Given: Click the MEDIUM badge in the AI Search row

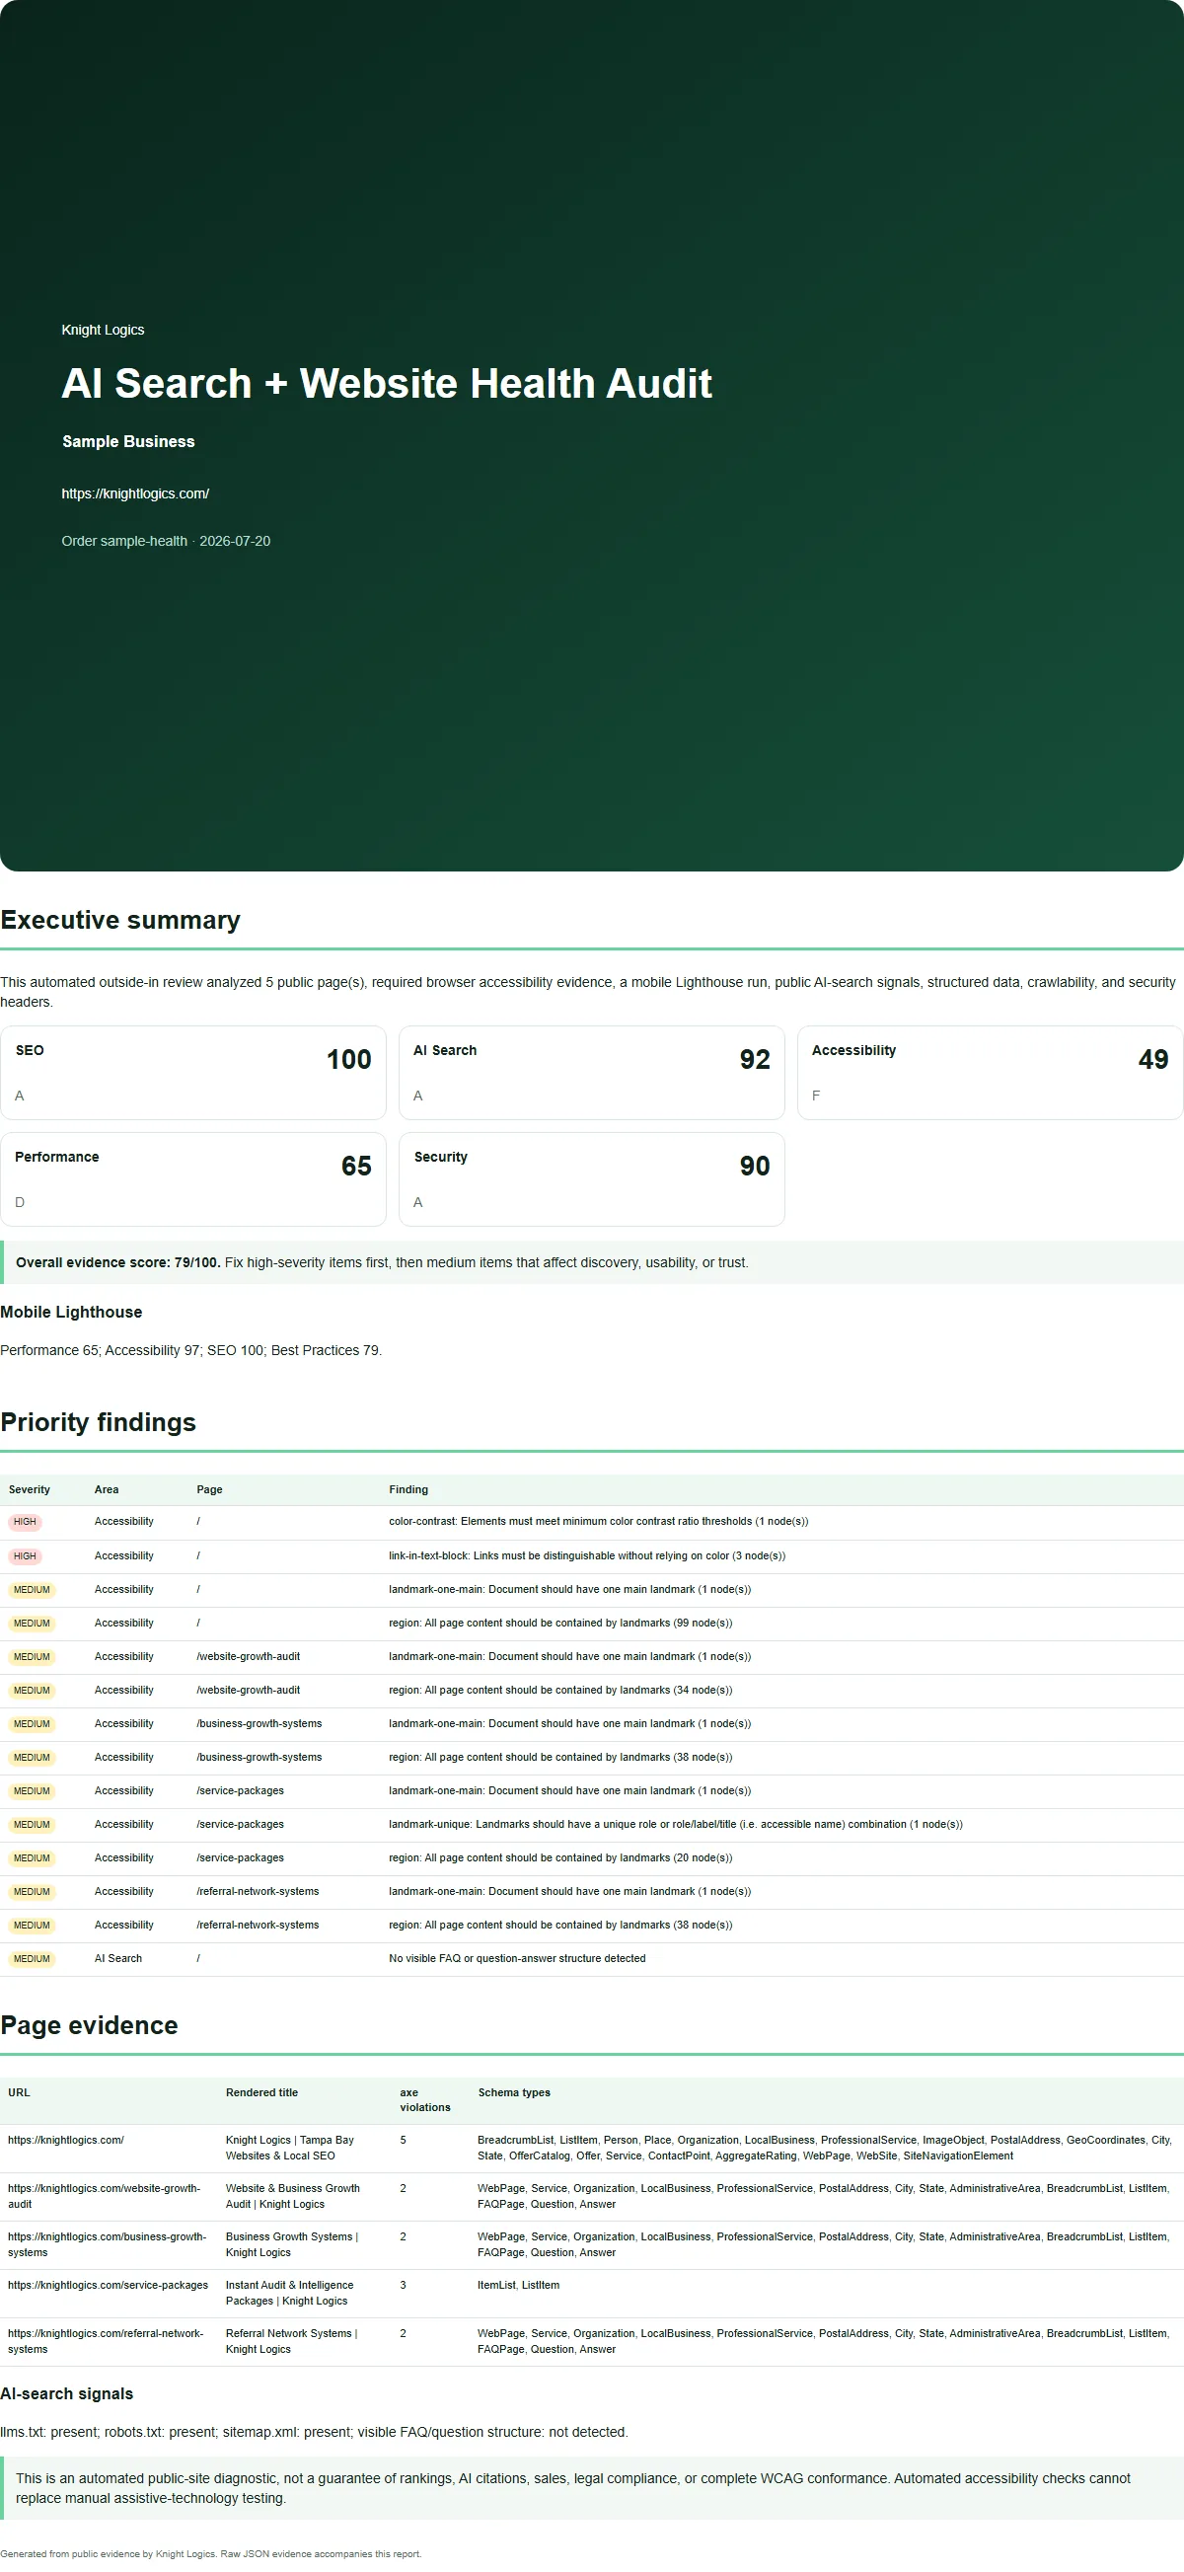Looking at the screenshot, I should coord(32,1959).
